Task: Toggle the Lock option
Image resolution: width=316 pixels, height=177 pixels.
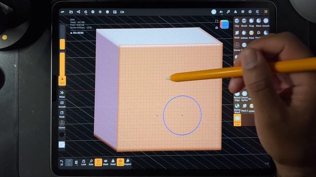Action: click(x=83, y=162)
